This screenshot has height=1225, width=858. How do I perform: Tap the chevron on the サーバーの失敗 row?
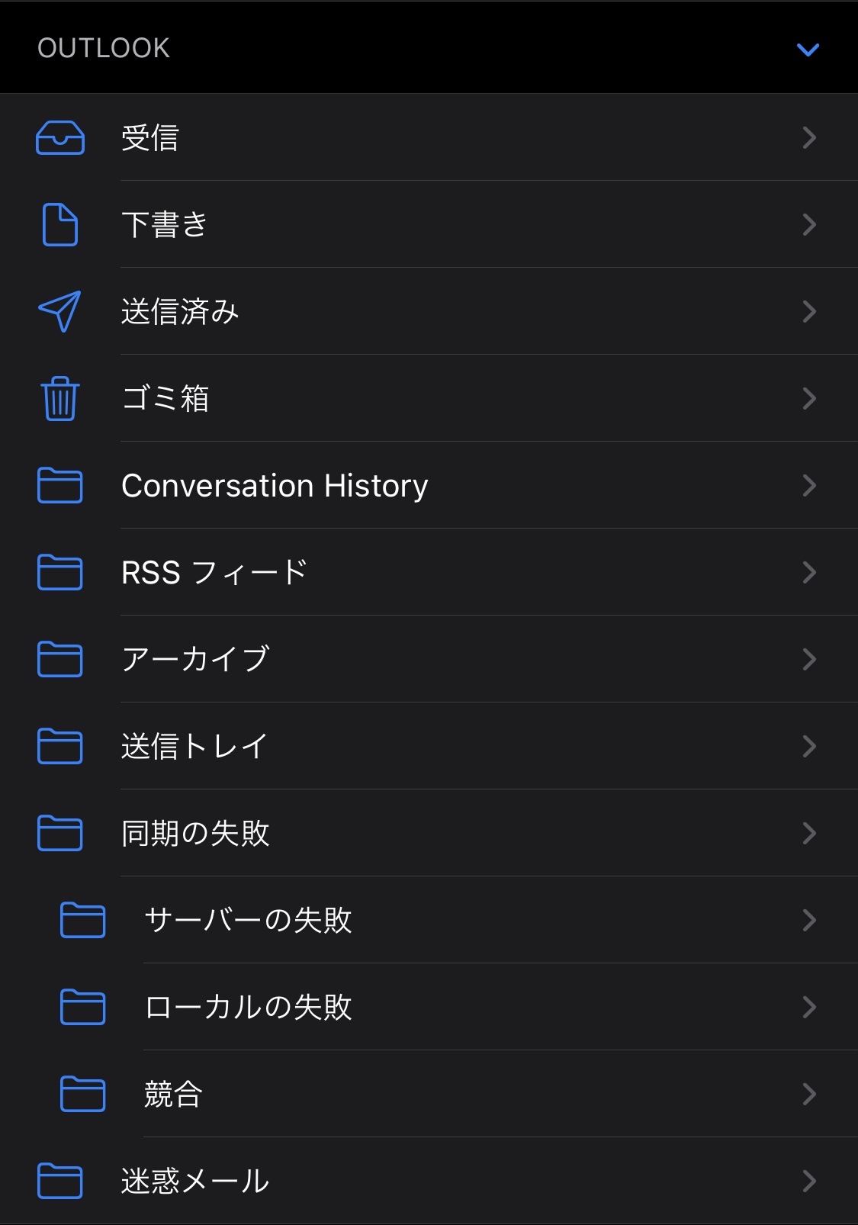pyautogui.click(x=809, y=921)
